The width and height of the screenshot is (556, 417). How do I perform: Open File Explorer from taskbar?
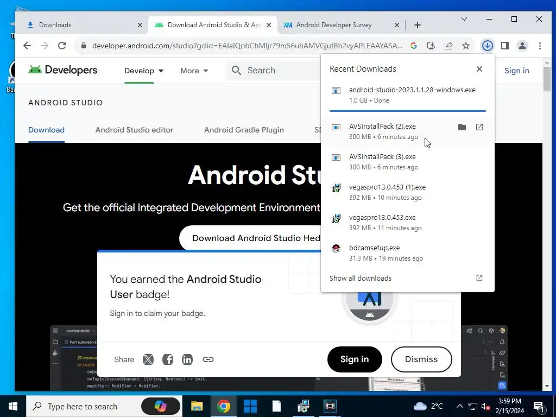tap(197, 406)
